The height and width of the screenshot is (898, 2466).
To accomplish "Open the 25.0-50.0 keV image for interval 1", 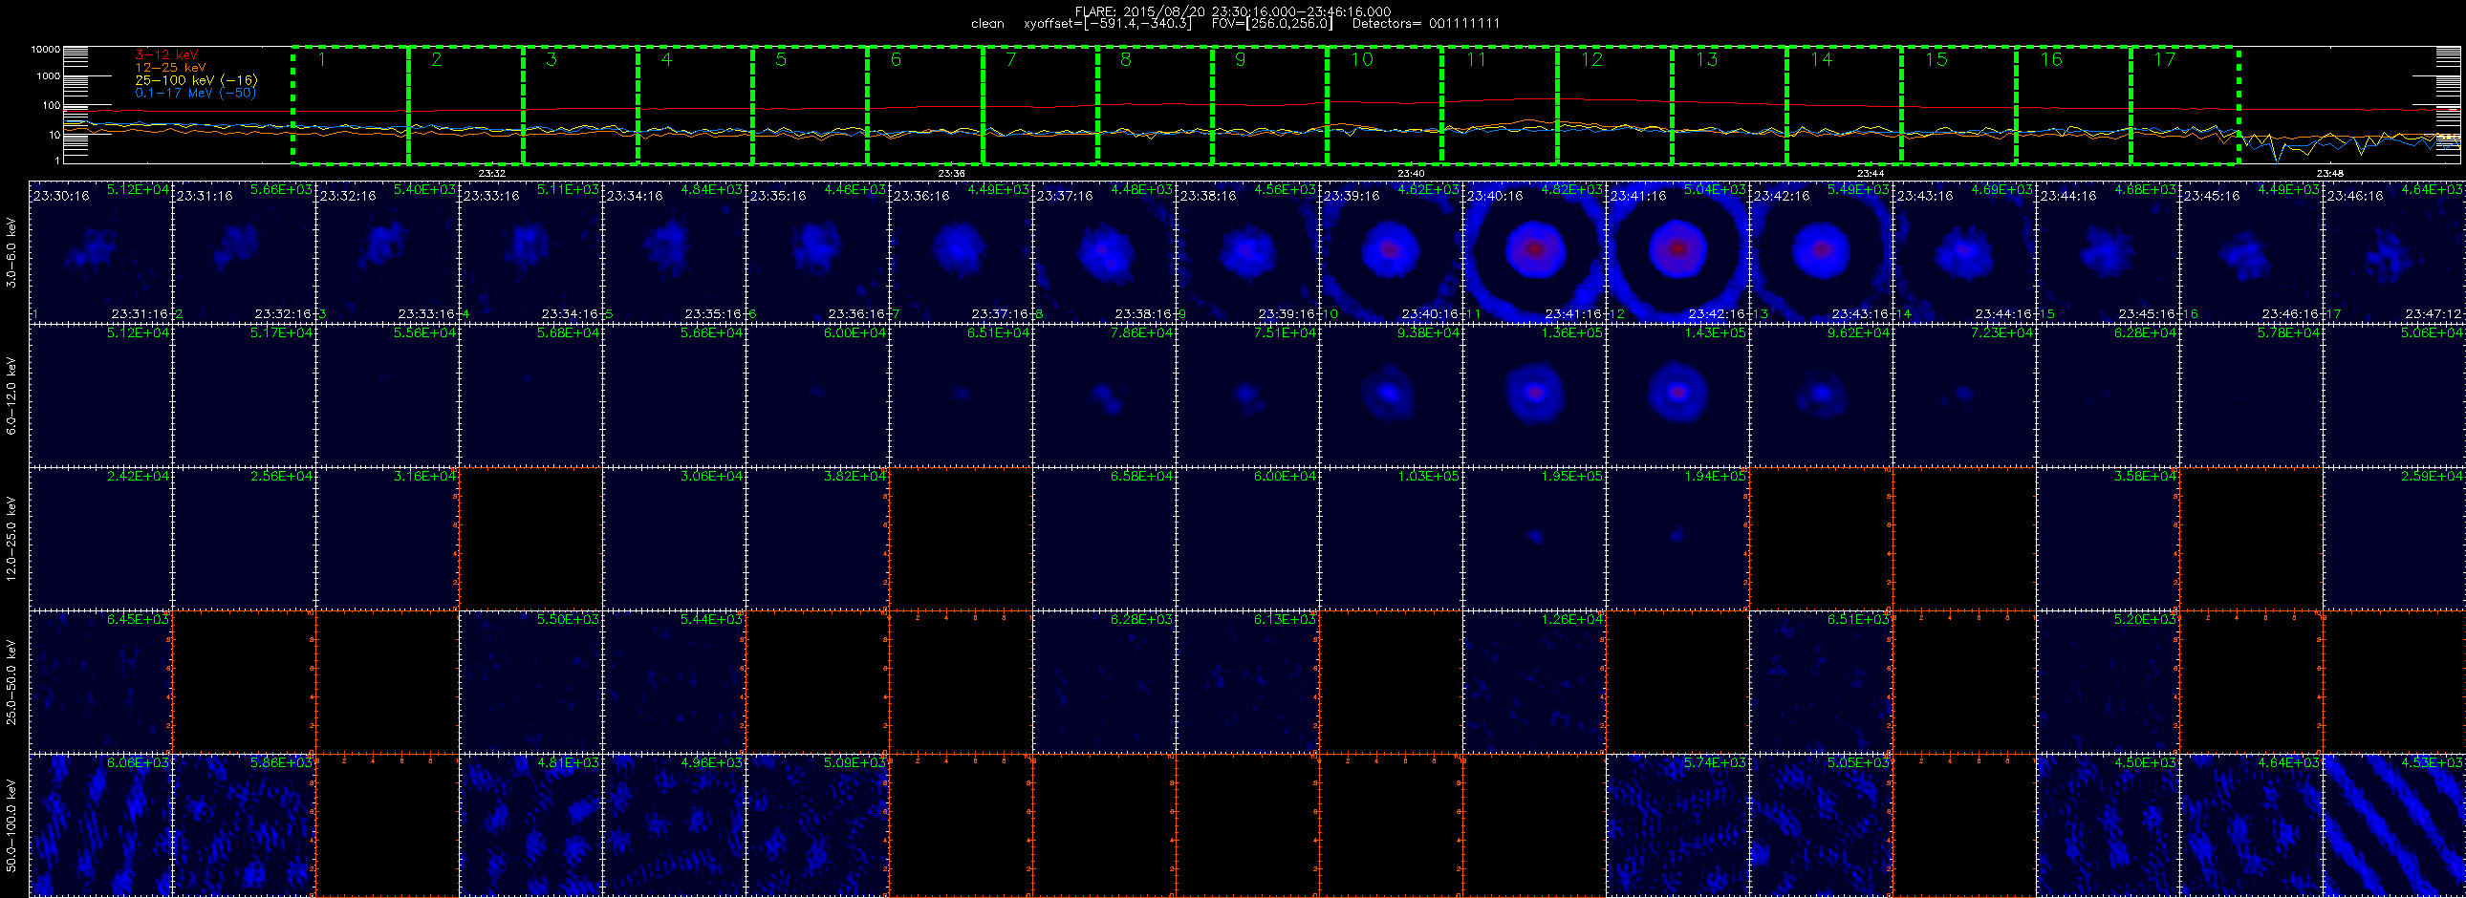I will point(100,681).
